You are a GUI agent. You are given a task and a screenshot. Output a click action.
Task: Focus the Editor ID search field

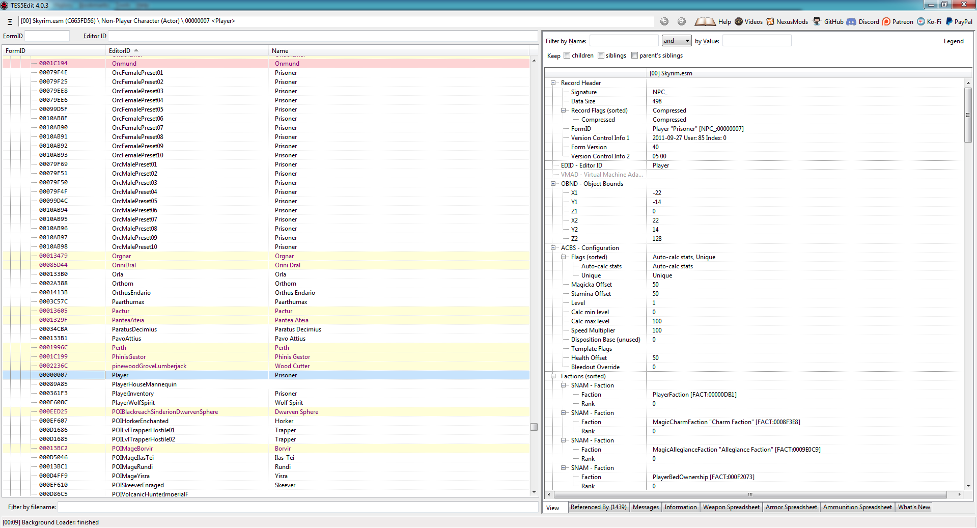coord(323,36)
